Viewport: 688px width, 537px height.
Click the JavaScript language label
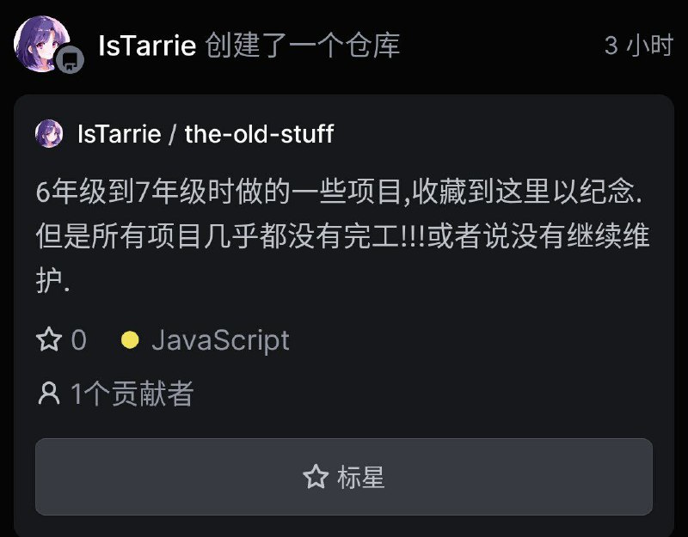219,340
